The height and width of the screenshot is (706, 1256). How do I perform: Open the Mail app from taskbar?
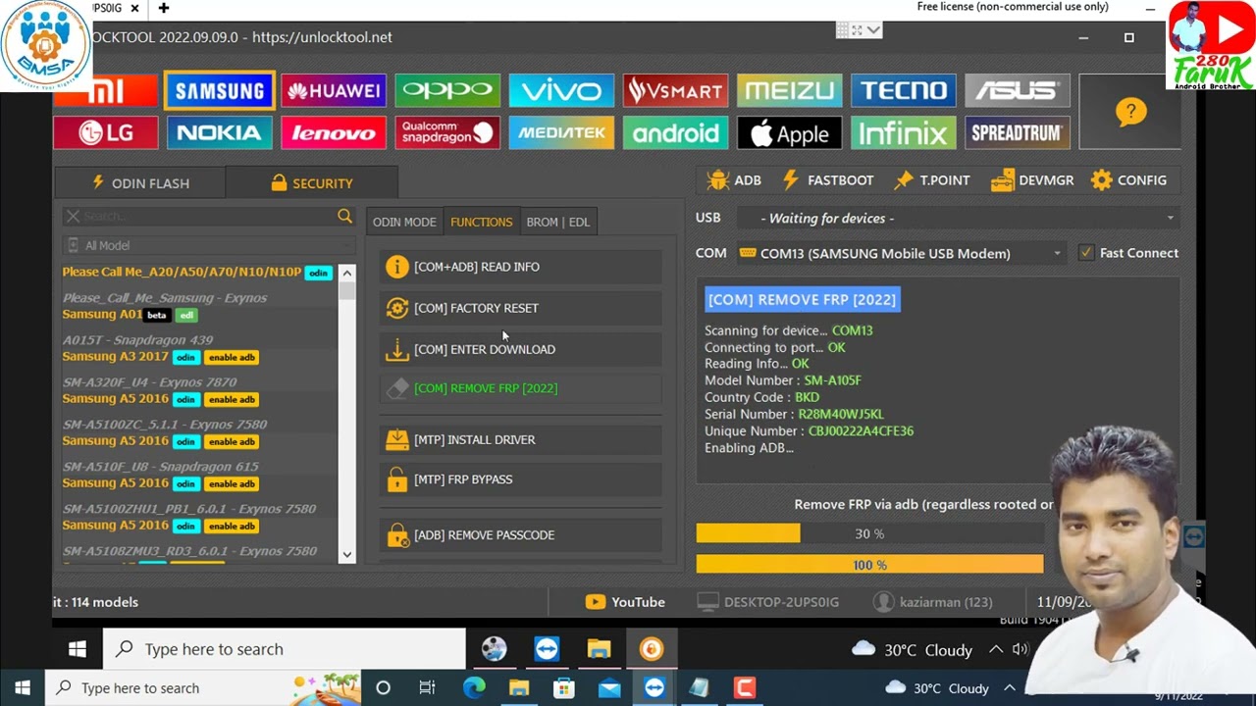[609, 688]
